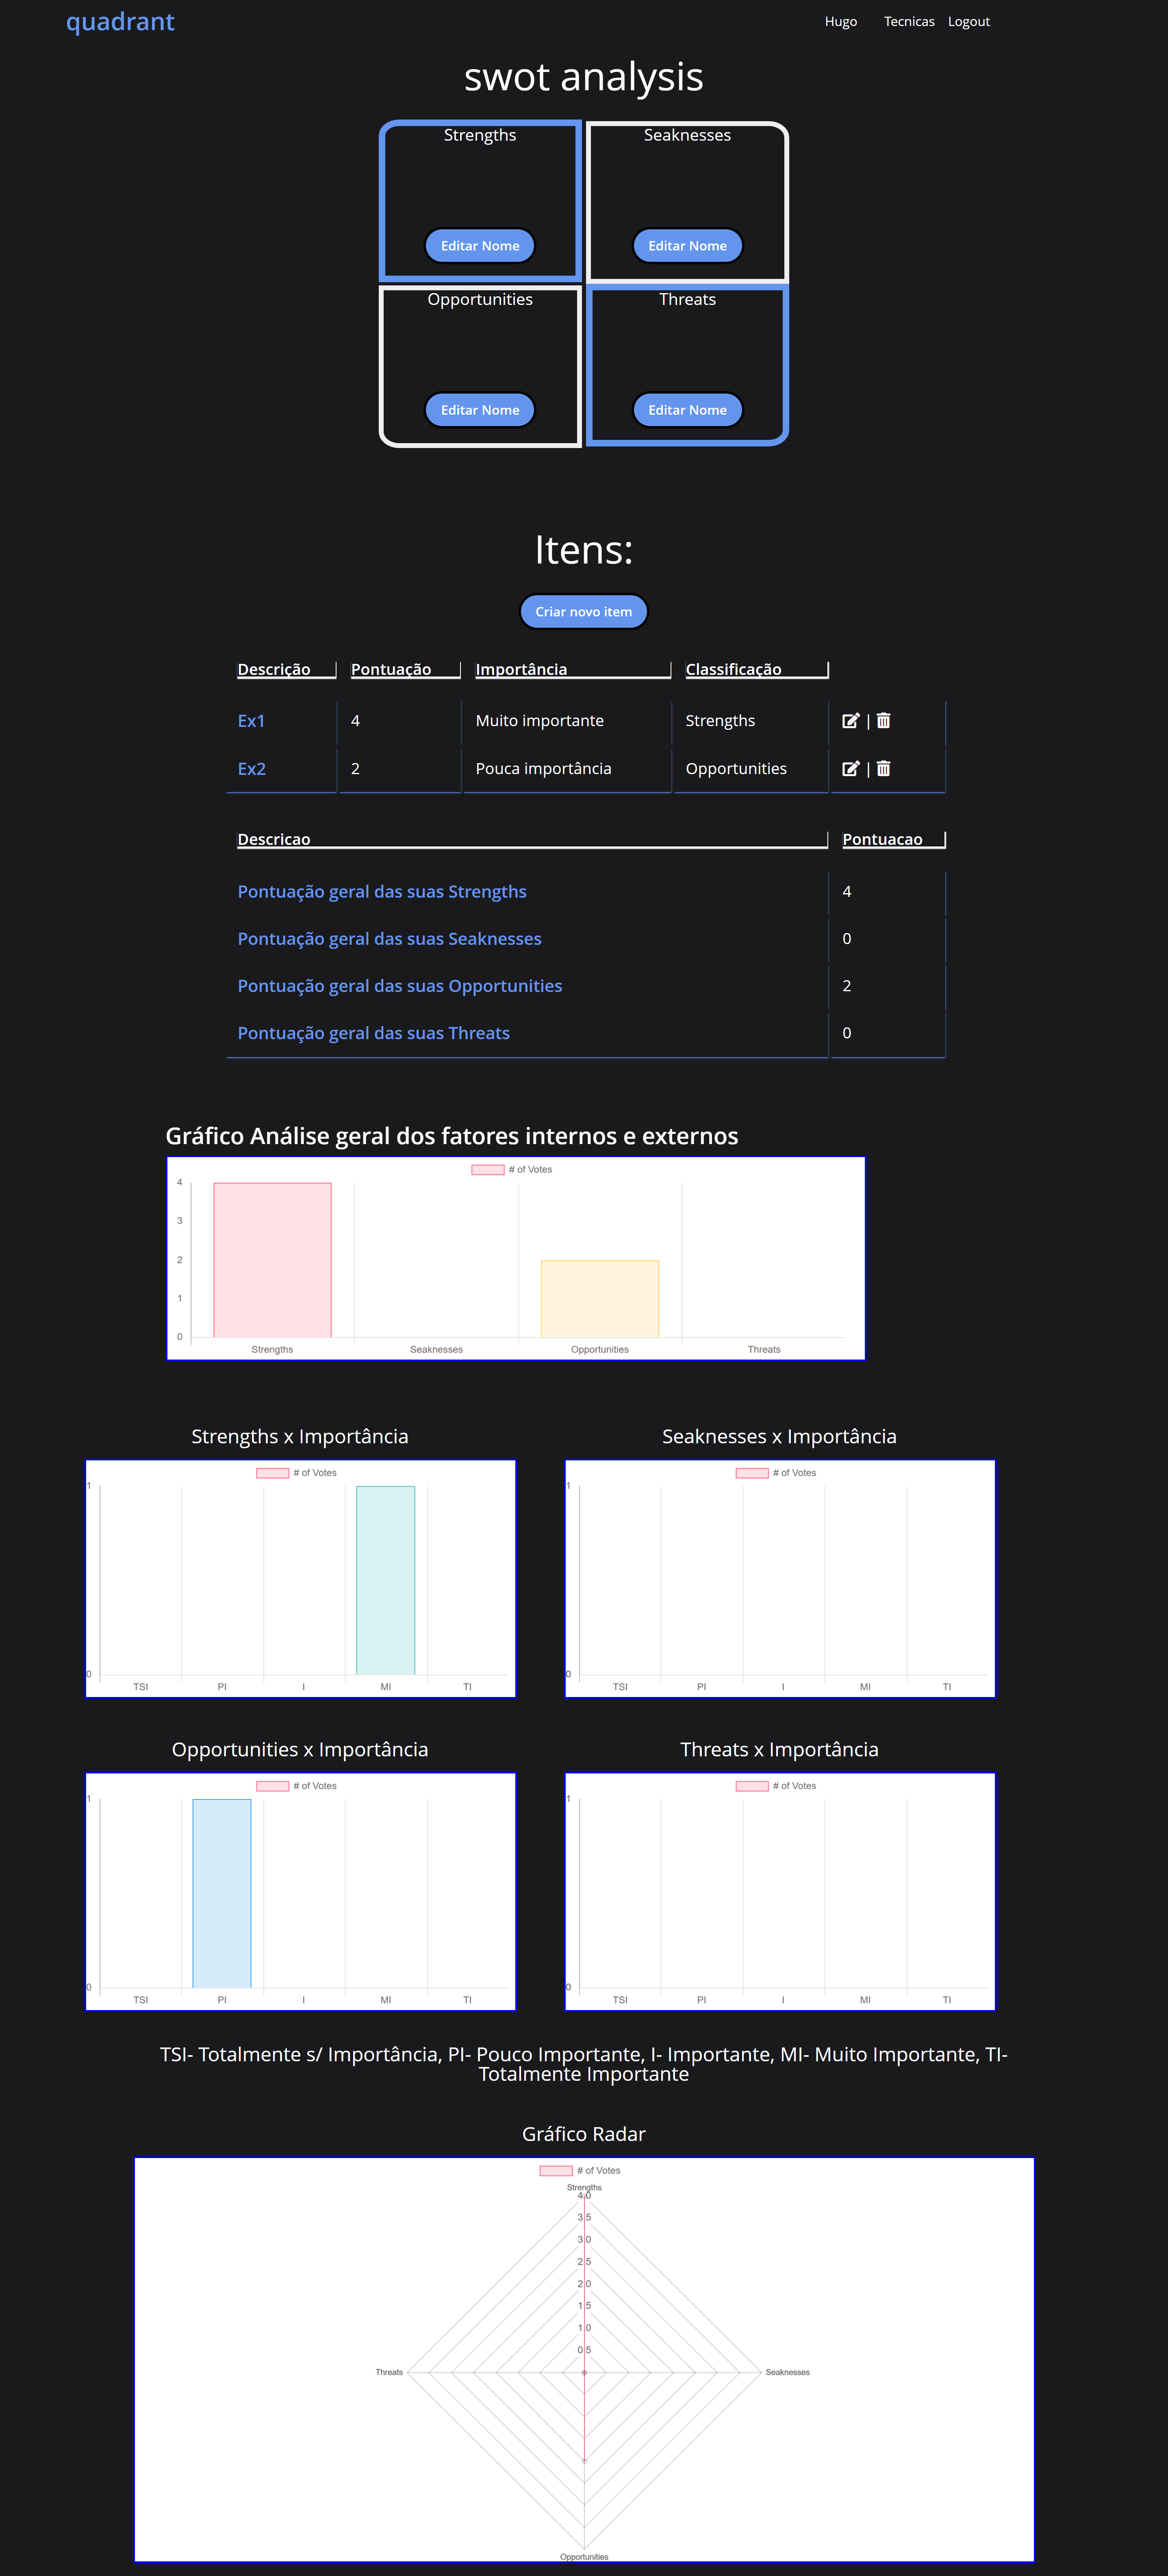Open the Hugo user menu item
Screen dimensions: 1168x2576
point(841,21)
